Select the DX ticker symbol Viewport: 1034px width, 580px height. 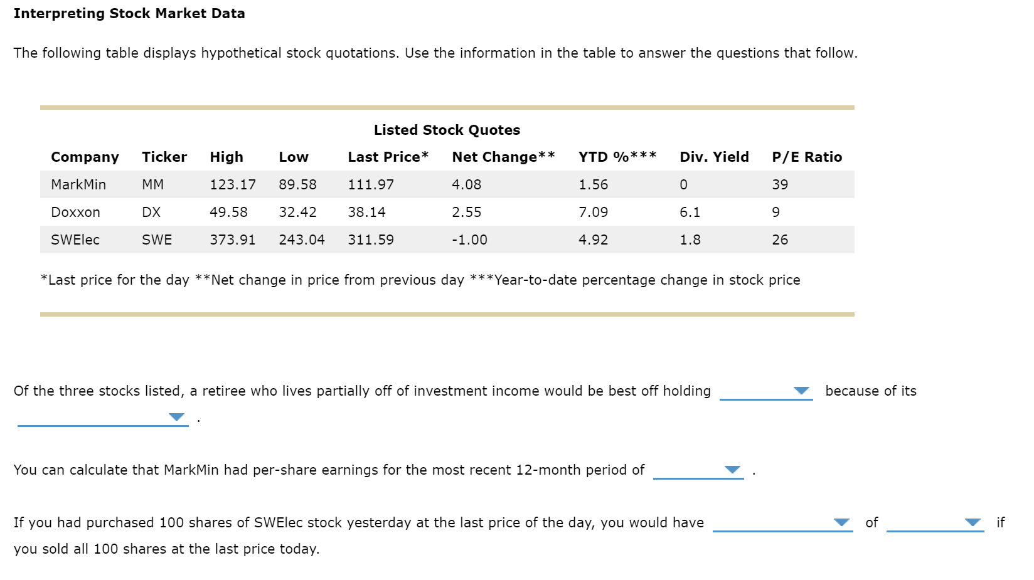pyautogui.click(x=152, y=212)
